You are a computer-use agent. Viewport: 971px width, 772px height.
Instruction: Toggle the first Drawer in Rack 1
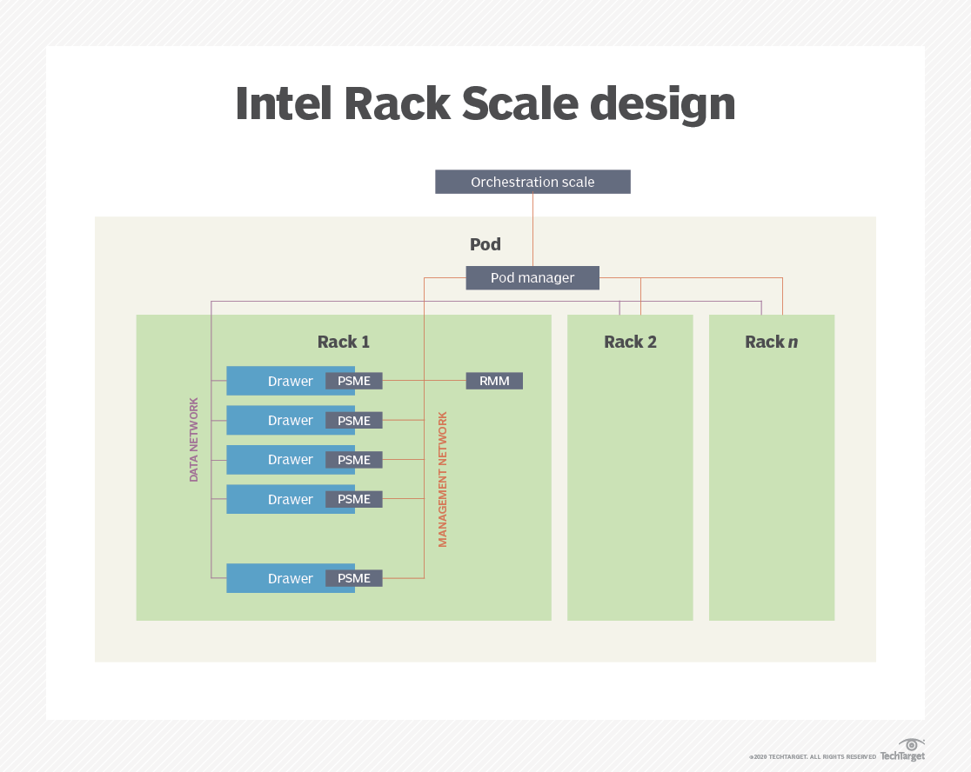click(278, 381)
